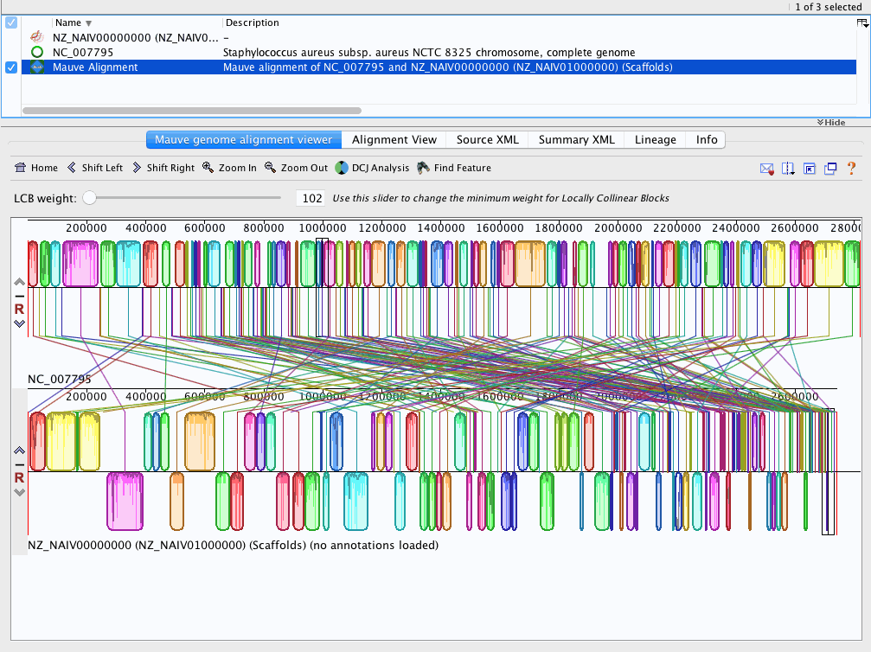
Task: Click the Zoom In magnifier icon
Action: pos(208,167)
